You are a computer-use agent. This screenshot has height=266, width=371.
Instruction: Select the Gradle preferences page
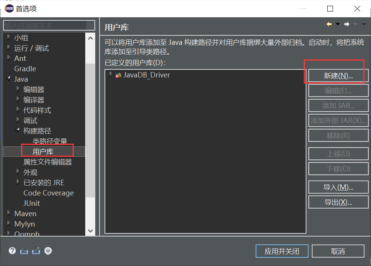click(24, 69)
